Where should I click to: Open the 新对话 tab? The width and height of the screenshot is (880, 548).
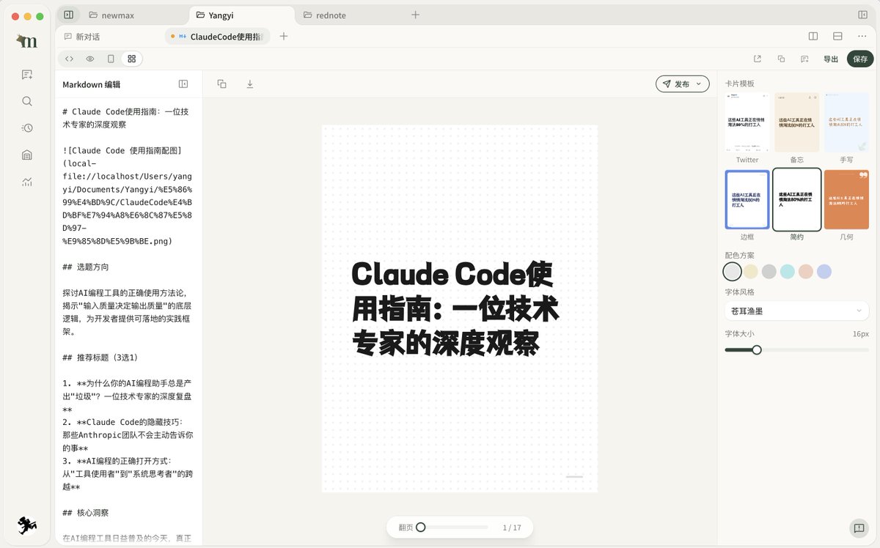[81, 37]
